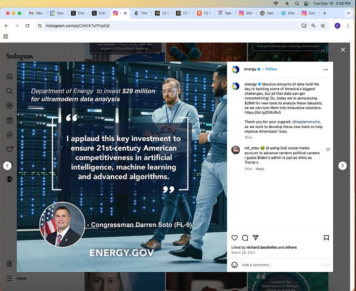Click browser Back arrow
356x291 pixels.
6,26
